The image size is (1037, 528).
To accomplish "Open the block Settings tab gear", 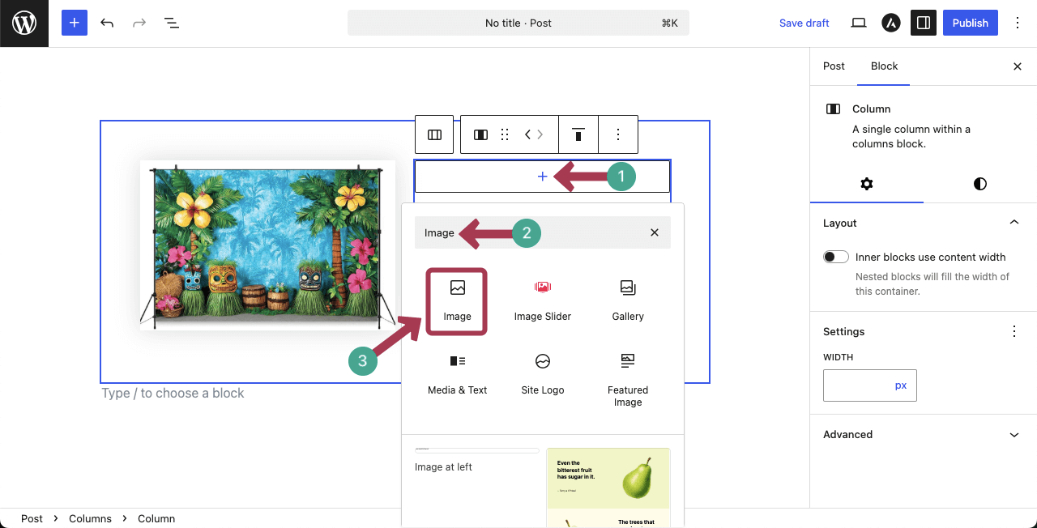I will click(x=867, y=184).
